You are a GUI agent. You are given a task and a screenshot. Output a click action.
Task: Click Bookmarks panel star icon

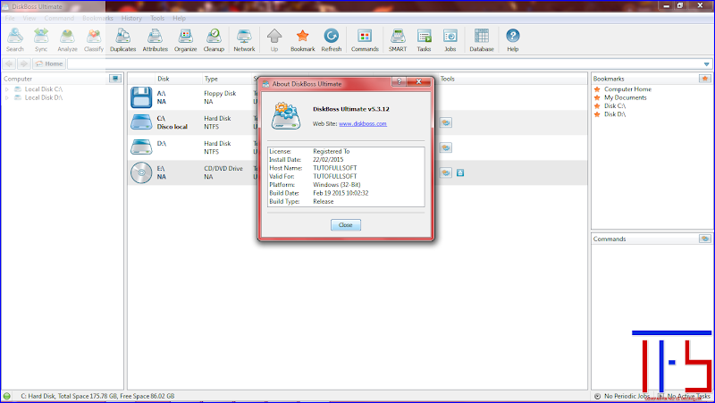click(705, 79)
